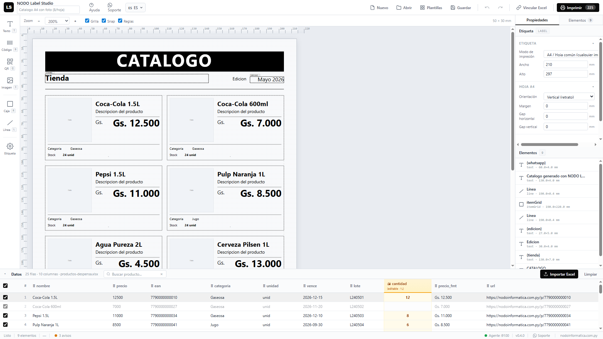Viewport: 603px width, 339px height.
Task: Collapse the Datos panel arrow
Action: 5,274
